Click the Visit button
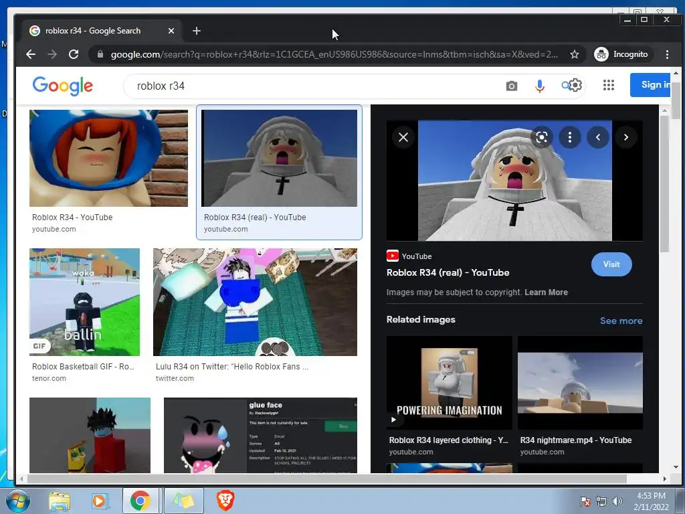This screenshot has height=514, width=685. click(x=611, y=264)
